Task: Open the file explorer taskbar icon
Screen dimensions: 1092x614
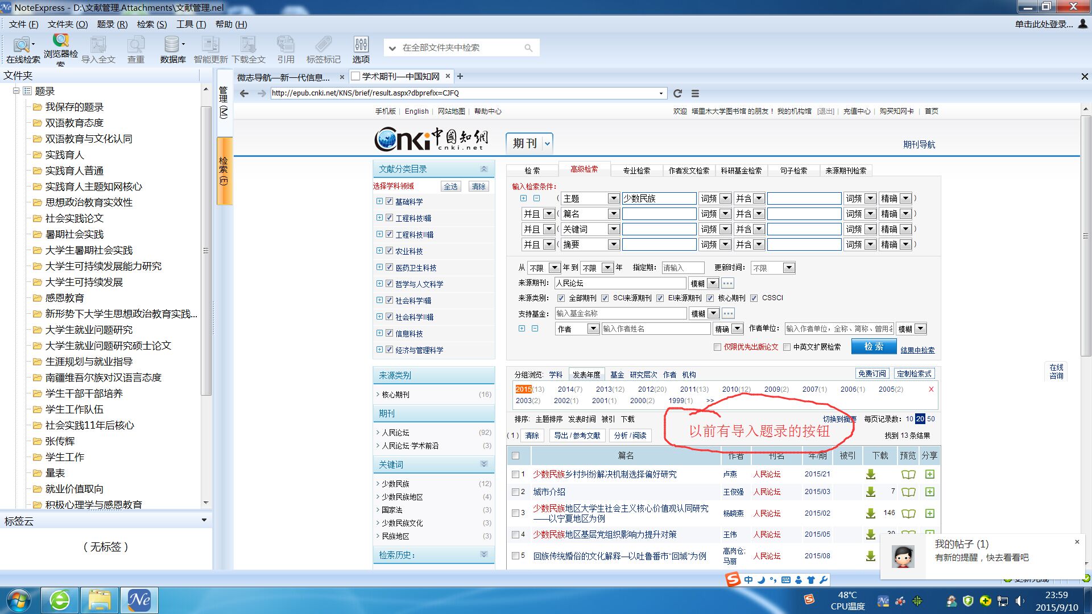Action: 99,600
